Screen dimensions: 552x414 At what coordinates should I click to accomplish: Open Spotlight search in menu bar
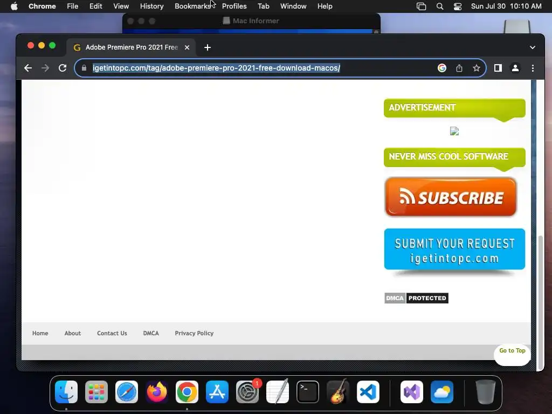[440, 6]
